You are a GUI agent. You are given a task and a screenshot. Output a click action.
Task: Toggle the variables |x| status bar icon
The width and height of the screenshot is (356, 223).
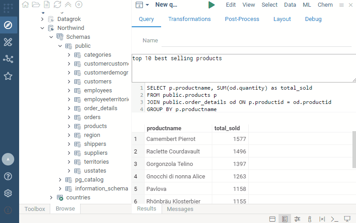(322, 219)
